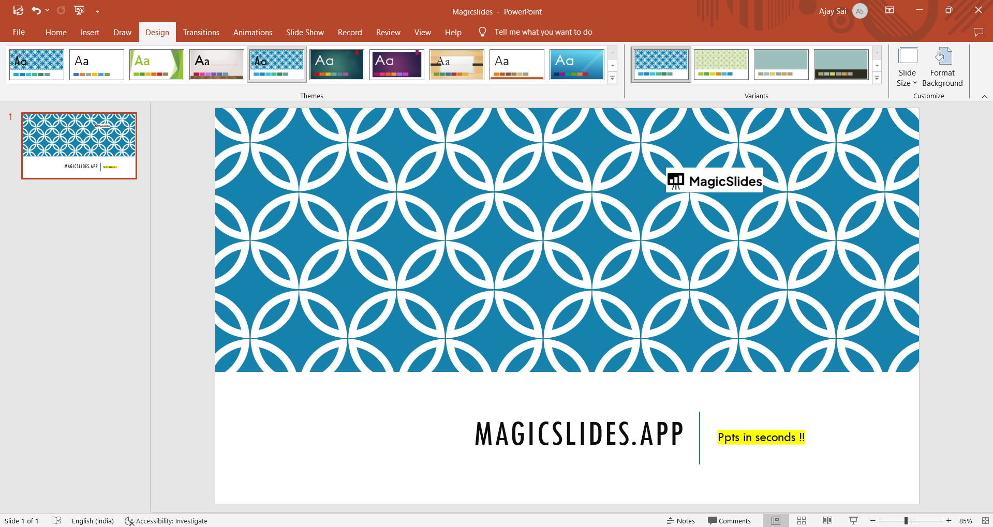Open Accessibility: Investigate checker

[166, 521]
